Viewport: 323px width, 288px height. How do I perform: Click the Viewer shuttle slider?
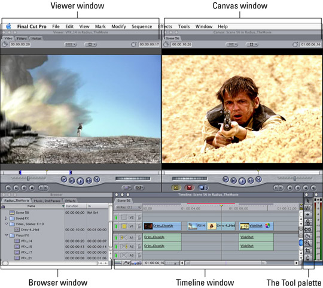(x=28, y=178)
